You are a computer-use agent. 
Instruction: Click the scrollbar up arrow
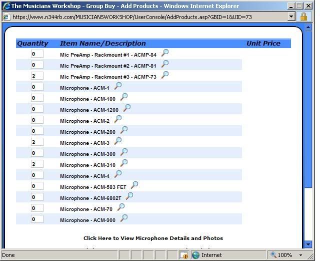click(308, 27)
